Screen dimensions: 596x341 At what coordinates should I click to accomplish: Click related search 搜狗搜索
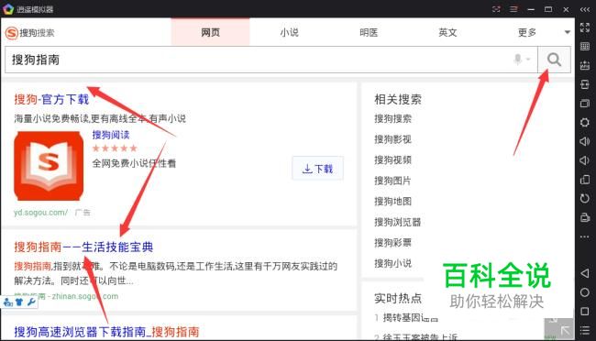coord(392,118)
